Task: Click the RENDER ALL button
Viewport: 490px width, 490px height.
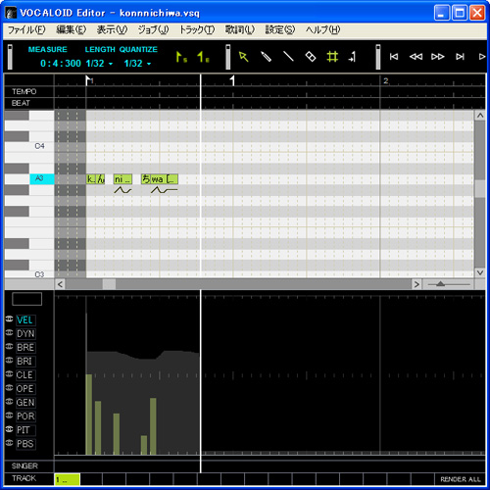Action: click(461, 479)
